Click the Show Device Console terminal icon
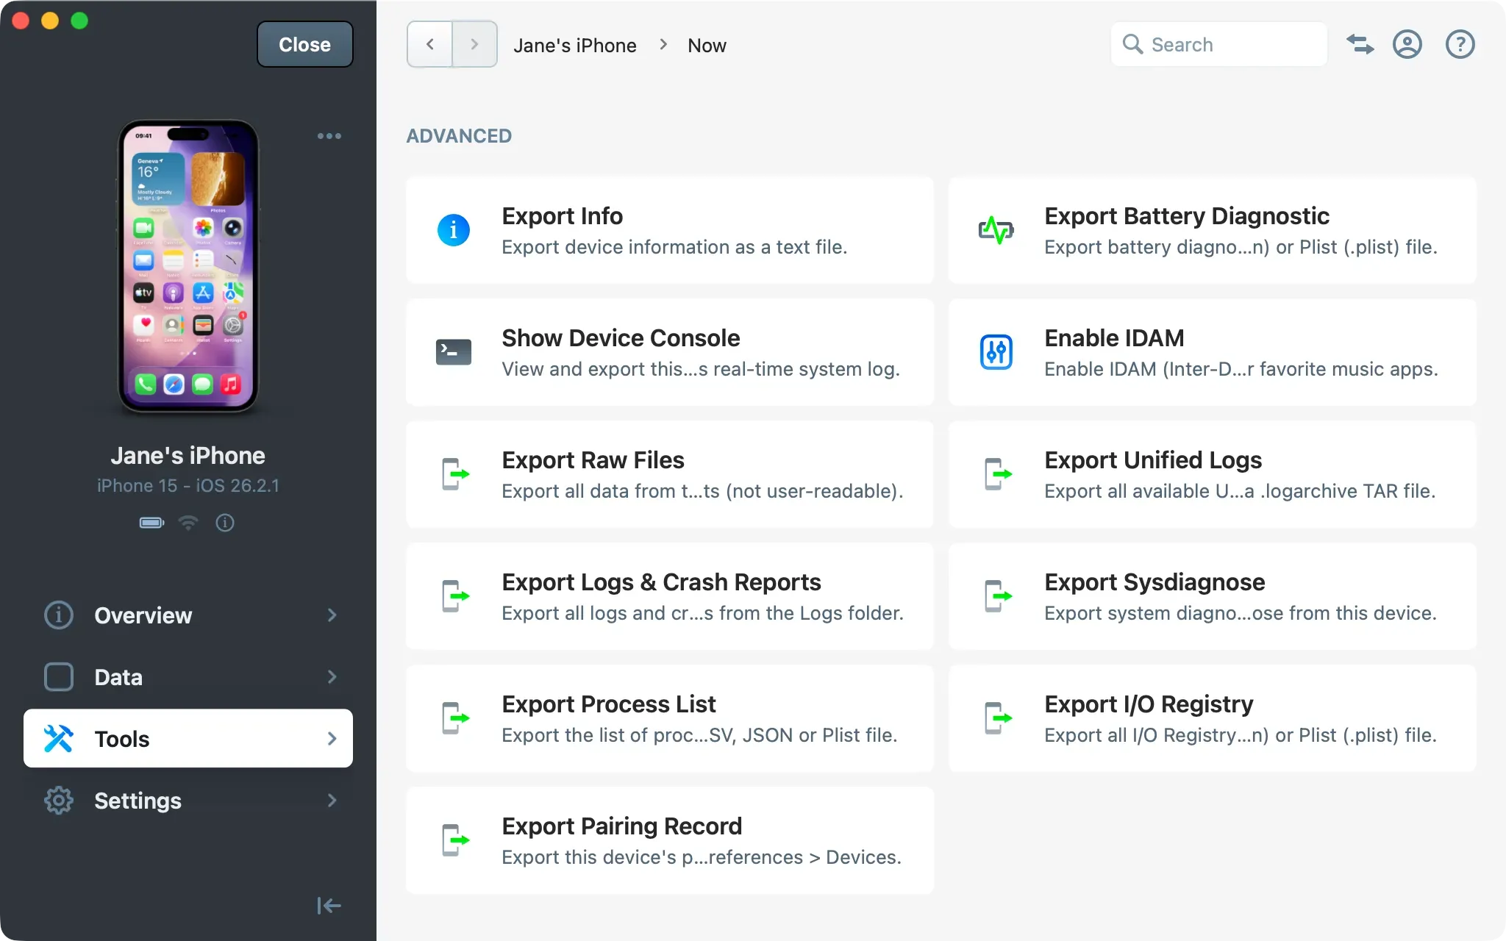 454,352
